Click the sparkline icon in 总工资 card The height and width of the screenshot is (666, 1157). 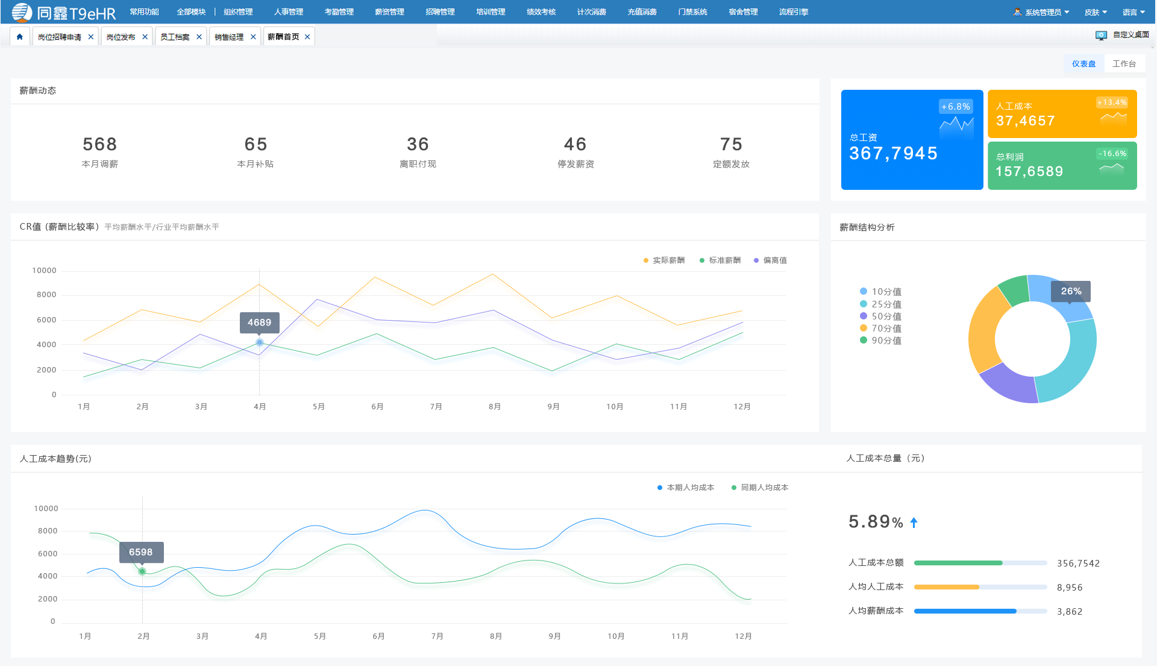click(x=956, y=127)
